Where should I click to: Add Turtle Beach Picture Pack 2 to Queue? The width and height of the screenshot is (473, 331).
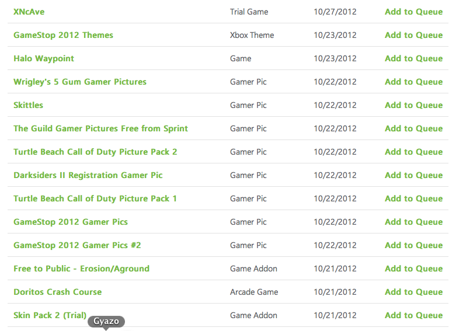413,152
